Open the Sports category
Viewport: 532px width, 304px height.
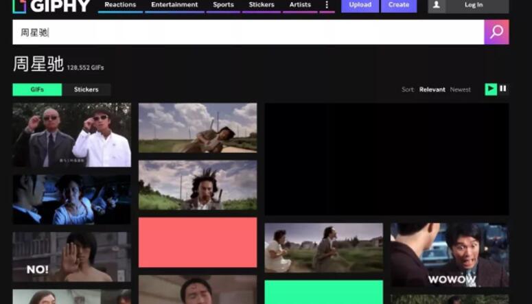coord(223,5)
